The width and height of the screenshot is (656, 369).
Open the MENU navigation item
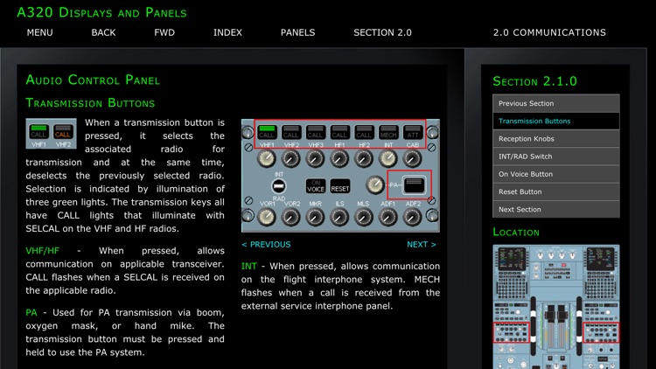click(x=39, y=32)
